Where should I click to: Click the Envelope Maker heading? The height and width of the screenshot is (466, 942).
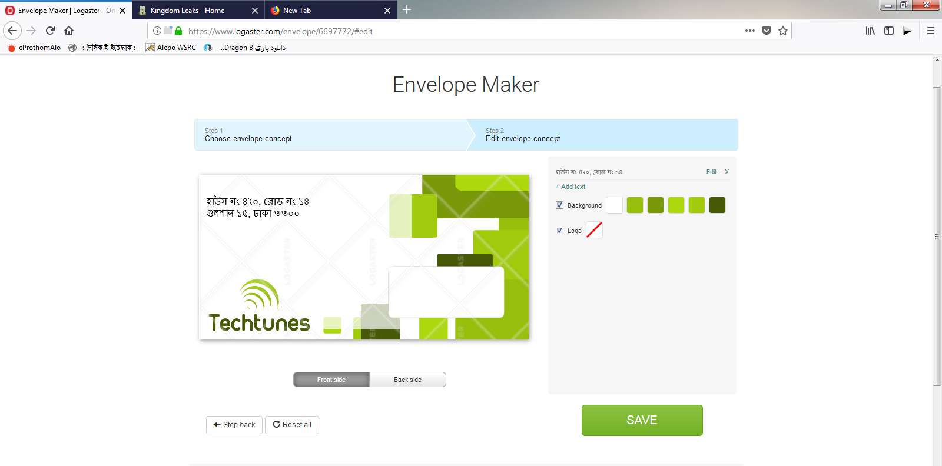pyautogui.click(x=466, y=85)
